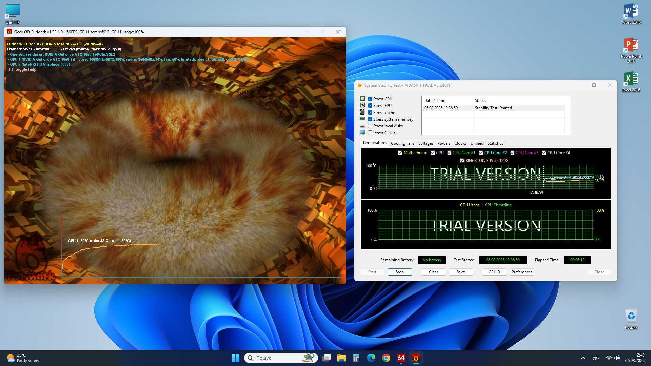Switch to the Temperatures tab
651x366 pixels.
click(374, 143)
